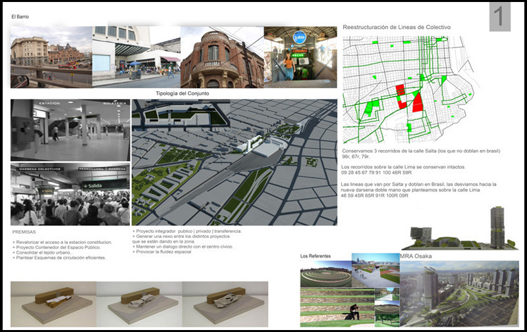Click the green 'Salida' sign in crowd photo

[104, 185]
